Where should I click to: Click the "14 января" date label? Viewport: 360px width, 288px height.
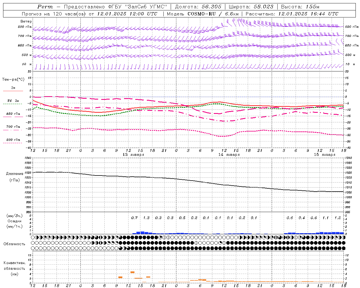tap(229, 155)
